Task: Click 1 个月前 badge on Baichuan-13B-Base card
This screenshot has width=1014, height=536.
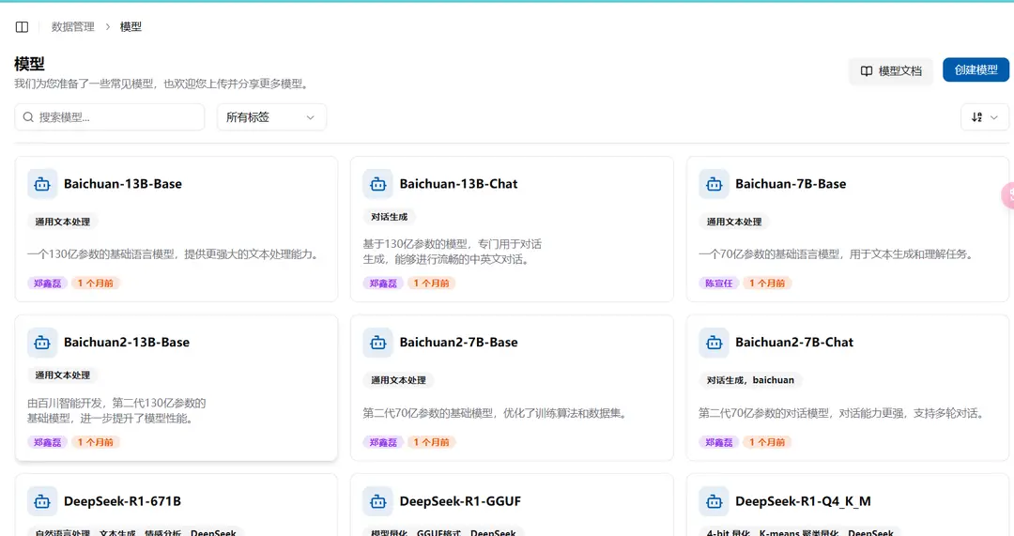Action: coord(95,283)
